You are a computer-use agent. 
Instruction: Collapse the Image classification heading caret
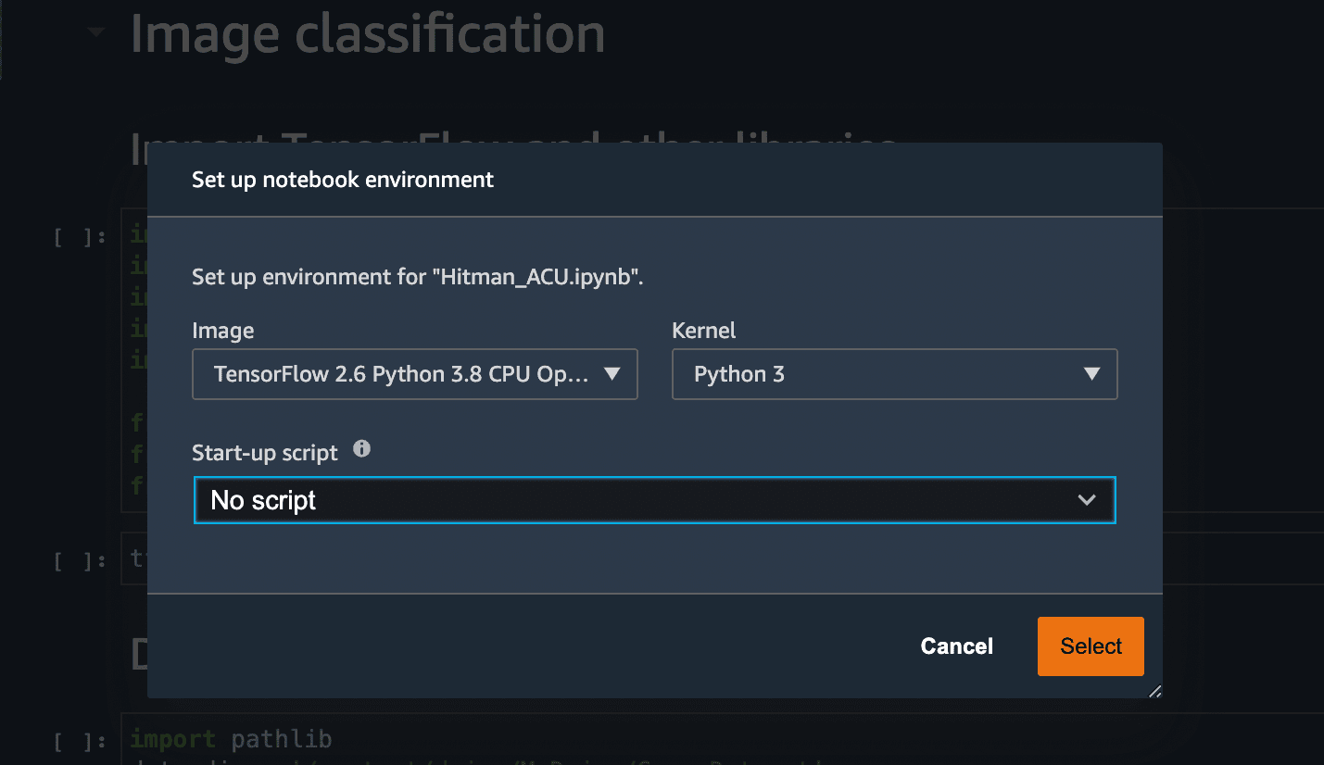point(95,33)
